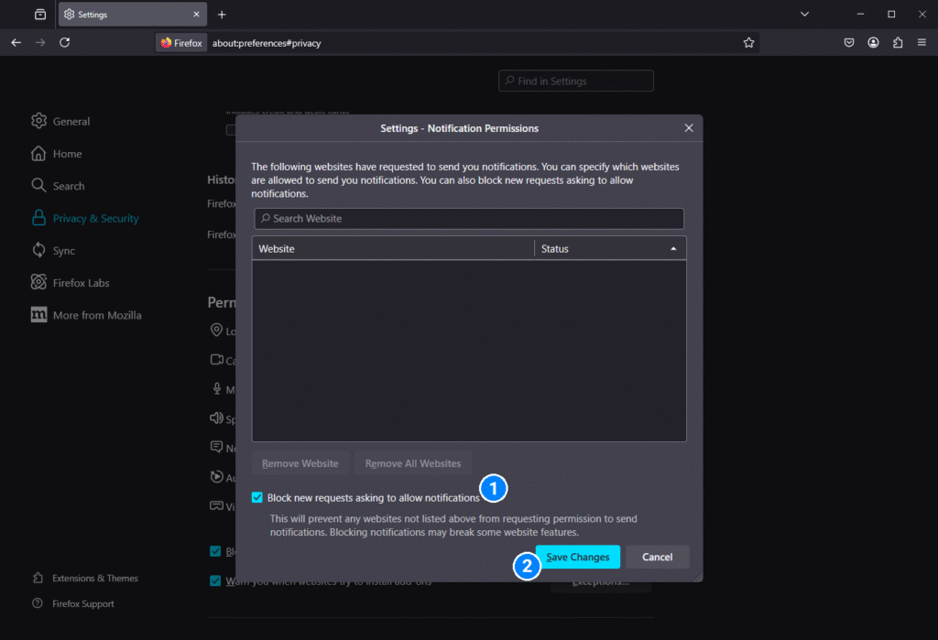Close the Notification Permissions dialog
This screenshot has height=640, width=938.
tap(689, 128)
